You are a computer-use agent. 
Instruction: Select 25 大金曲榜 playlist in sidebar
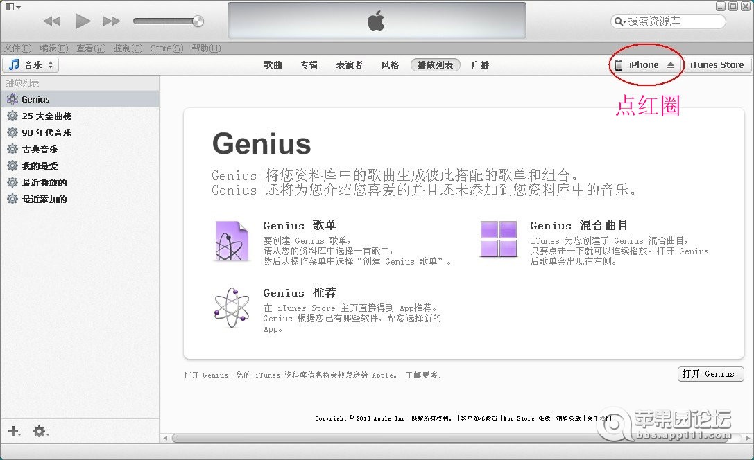click(46, 116)
